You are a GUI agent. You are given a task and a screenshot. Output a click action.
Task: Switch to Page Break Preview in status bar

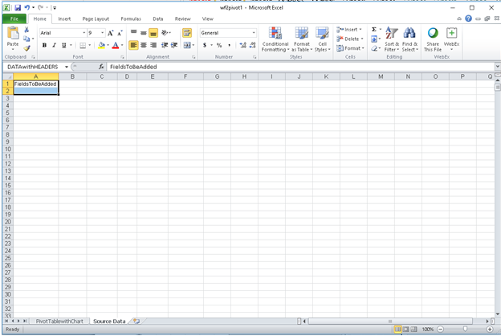coord(413,329)
